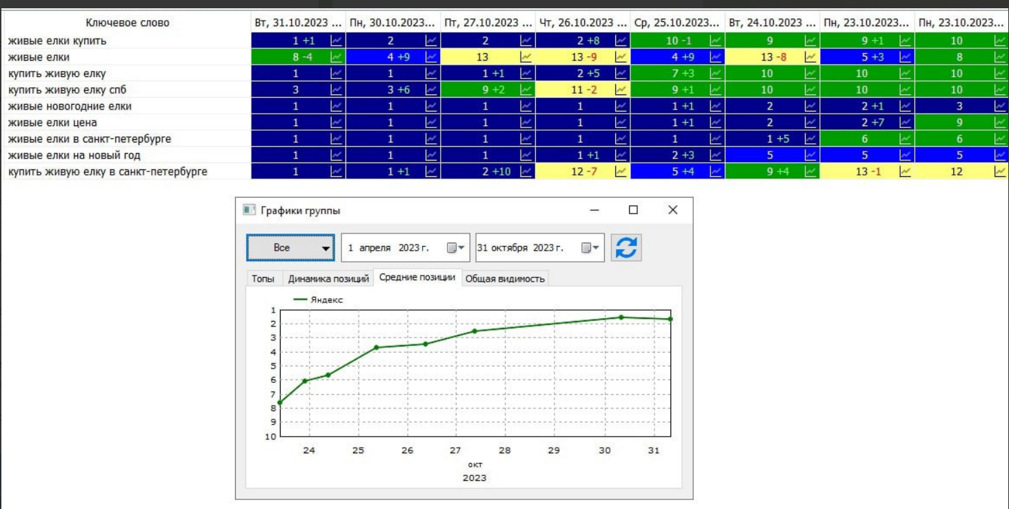Open end date calendar for 31 октября 2023
The width and height of the screenshot is (1009, 509).
[590, 248]
